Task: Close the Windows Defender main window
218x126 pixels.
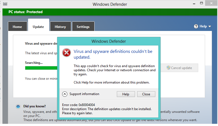Action: (x=211, y=3)
